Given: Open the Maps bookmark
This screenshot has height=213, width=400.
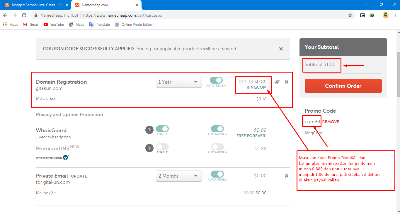Looking at the screenshot, I should coord(76,25).
